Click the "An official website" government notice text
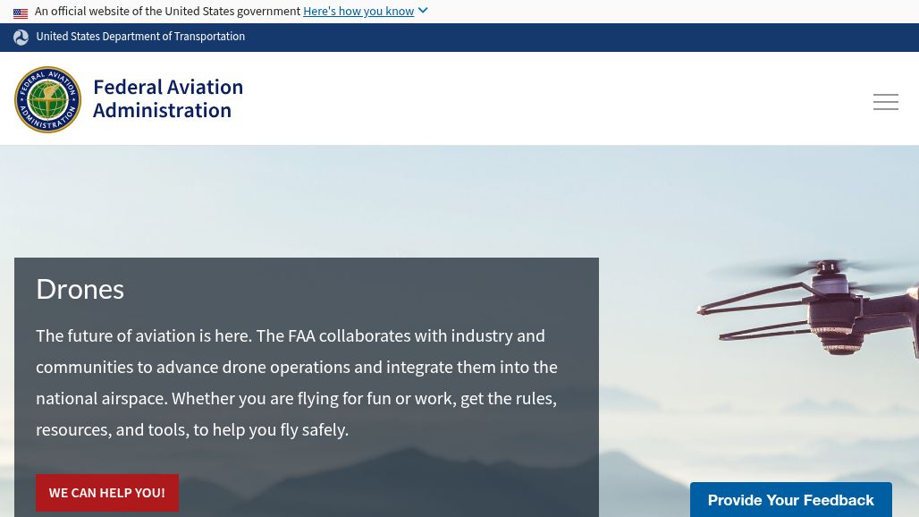 click(x=167, y=12)
